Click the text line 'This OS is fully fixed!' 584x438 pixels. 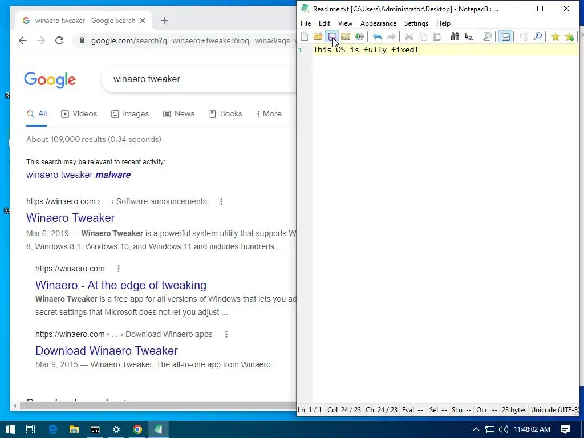pyautogui.click(x=366, y=50)
